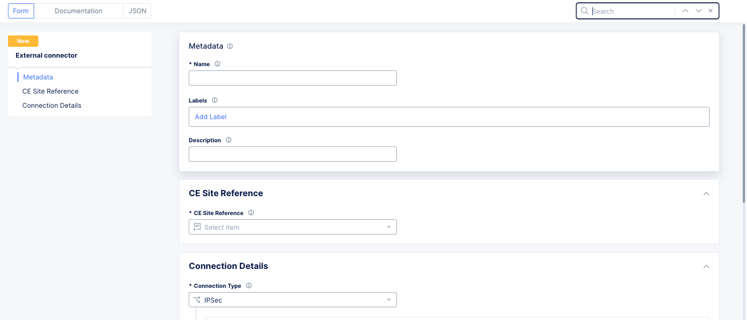Click the Name input field
Image resolution: width=747 pixels, height=320 pixels.
(x=292, y=78)
